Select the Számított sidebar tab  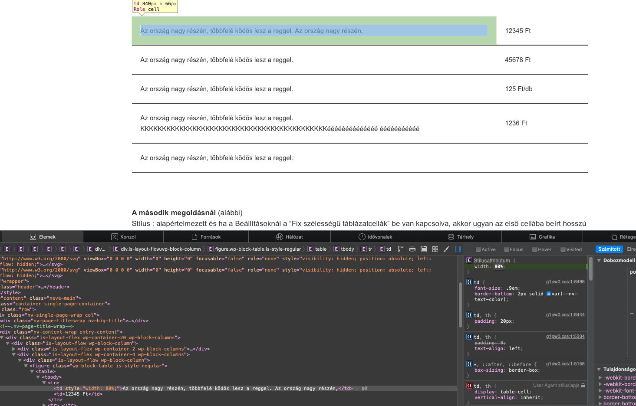[x=609, y=249]
